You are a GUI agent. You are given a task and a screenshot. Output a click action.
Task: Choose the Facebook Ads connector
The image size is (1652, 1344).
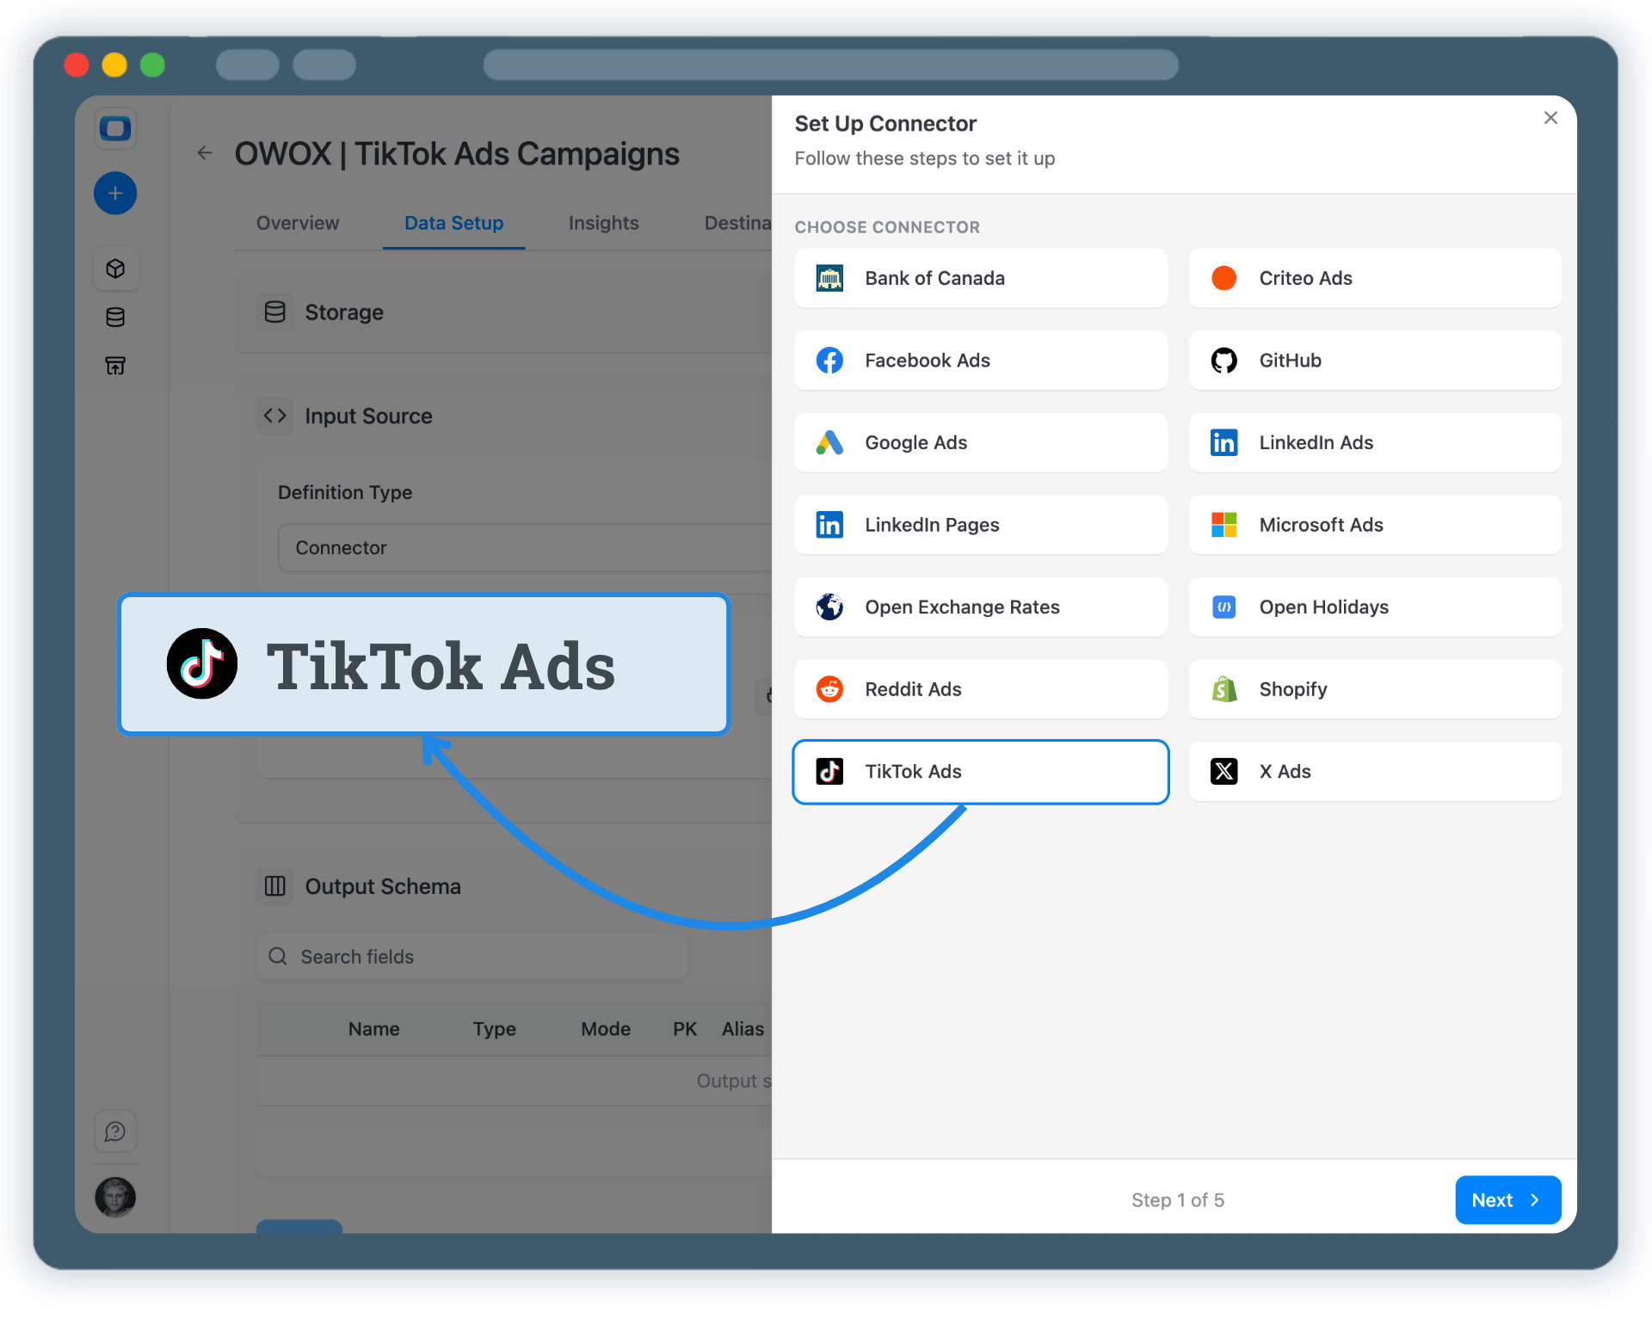(x=980, y=361)
